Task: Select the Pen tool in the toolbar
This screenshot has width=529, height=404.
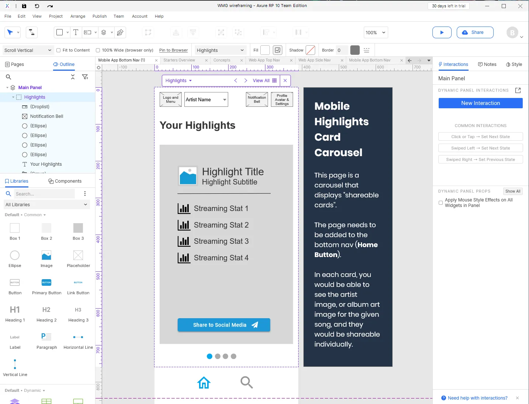Action: (x=120, y=32)
